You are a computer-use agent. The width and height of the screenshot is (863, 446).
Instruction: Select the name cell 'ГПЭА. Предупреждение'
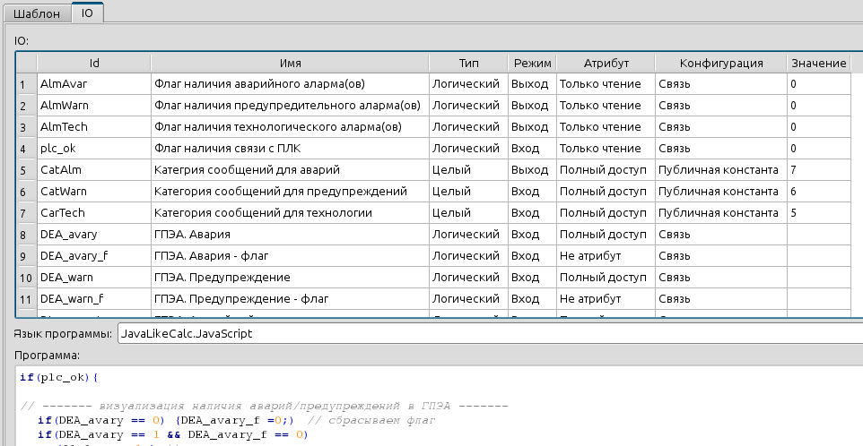(290, 278)
